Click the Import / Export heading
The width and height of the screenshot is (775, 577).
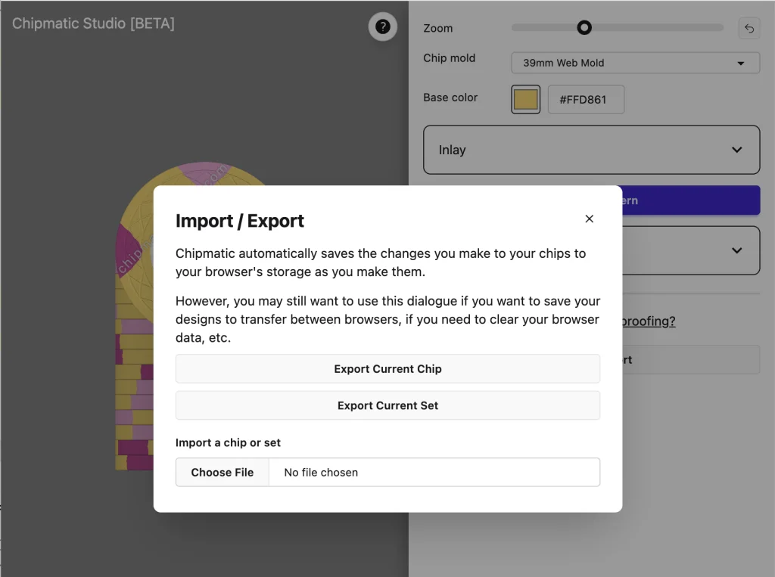[x=240, y=221]
